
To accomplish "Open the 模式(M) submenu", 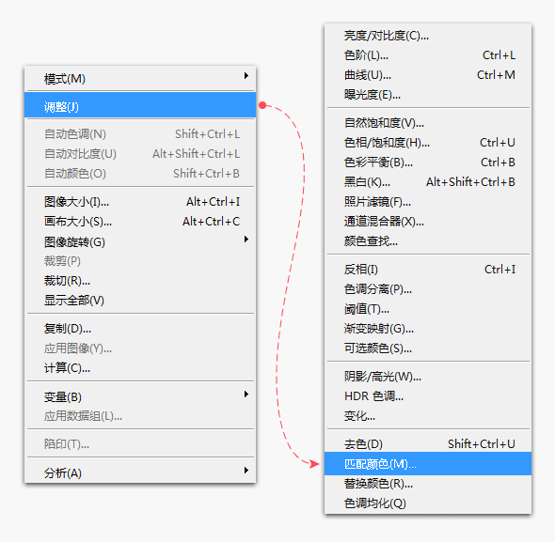I will pyautogui.click(x=140, y=79).
